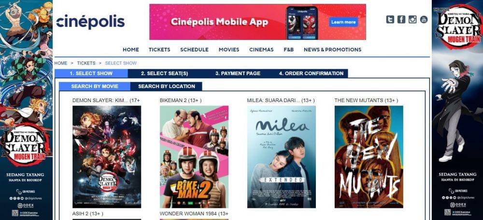483x220 pixels.
Task: Click the Home breadcrumb link
Action: (x=61, y=63)
